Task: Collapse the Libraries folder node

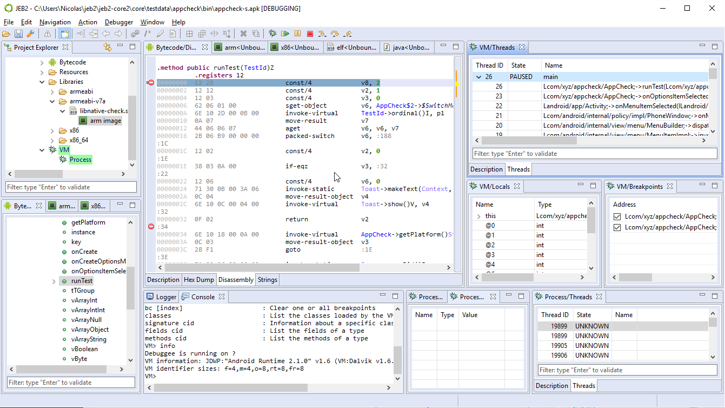Action: 42,82
